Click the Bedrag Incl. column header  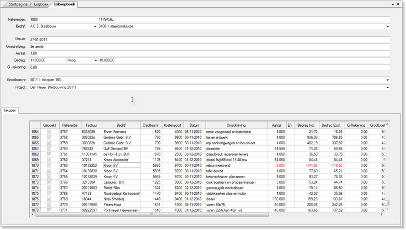(x=306, y=125)
